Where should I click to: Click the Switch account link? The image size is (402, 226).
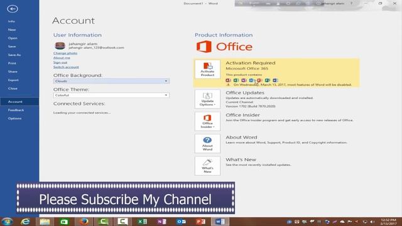pyautogui.click(x=66, y=67)
